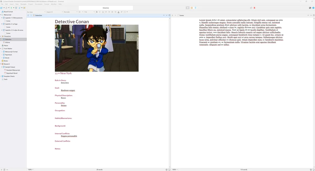
Task: Go forward in Scene editor history
Action: click(175, 15)
